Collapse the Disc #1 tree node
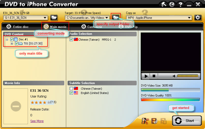The width and height of the screenshot is (205, 129). [x=7, y=39]
